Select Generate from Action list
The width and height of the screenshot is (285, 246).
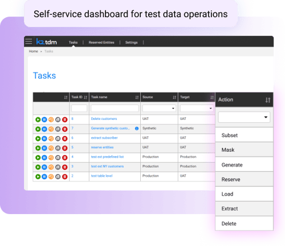tap(244, 164)
